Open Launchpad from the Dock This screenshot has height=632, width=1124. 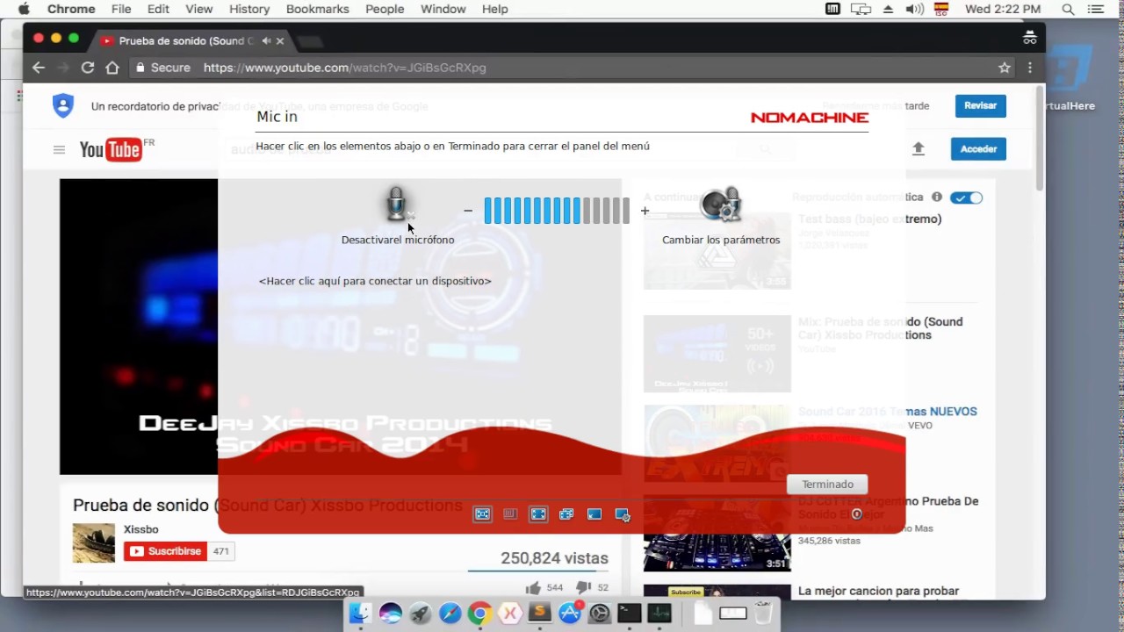[420, 614]
